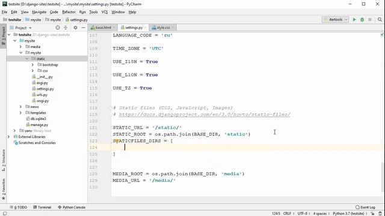The image size is (385, 216).
Task: Select asgi.py in project tree
Action: [x=40, y=83]
